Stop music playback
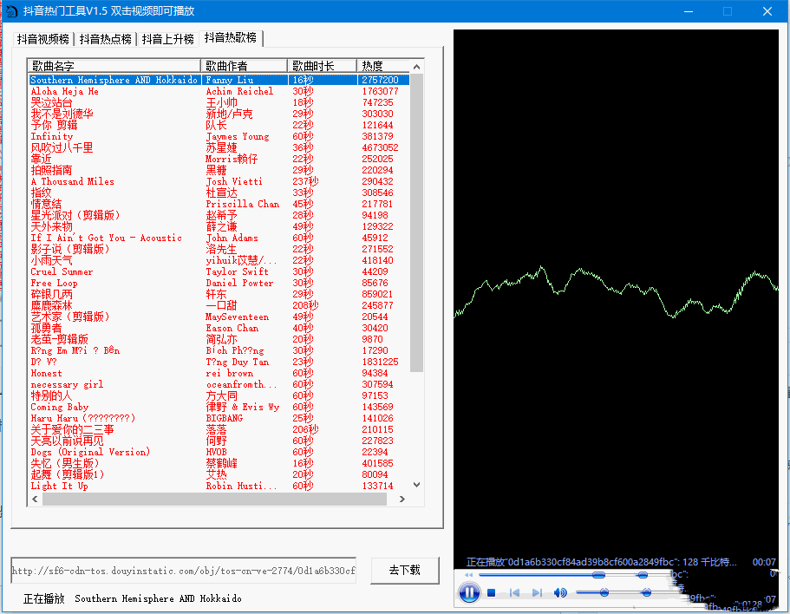 coord(490,592)
